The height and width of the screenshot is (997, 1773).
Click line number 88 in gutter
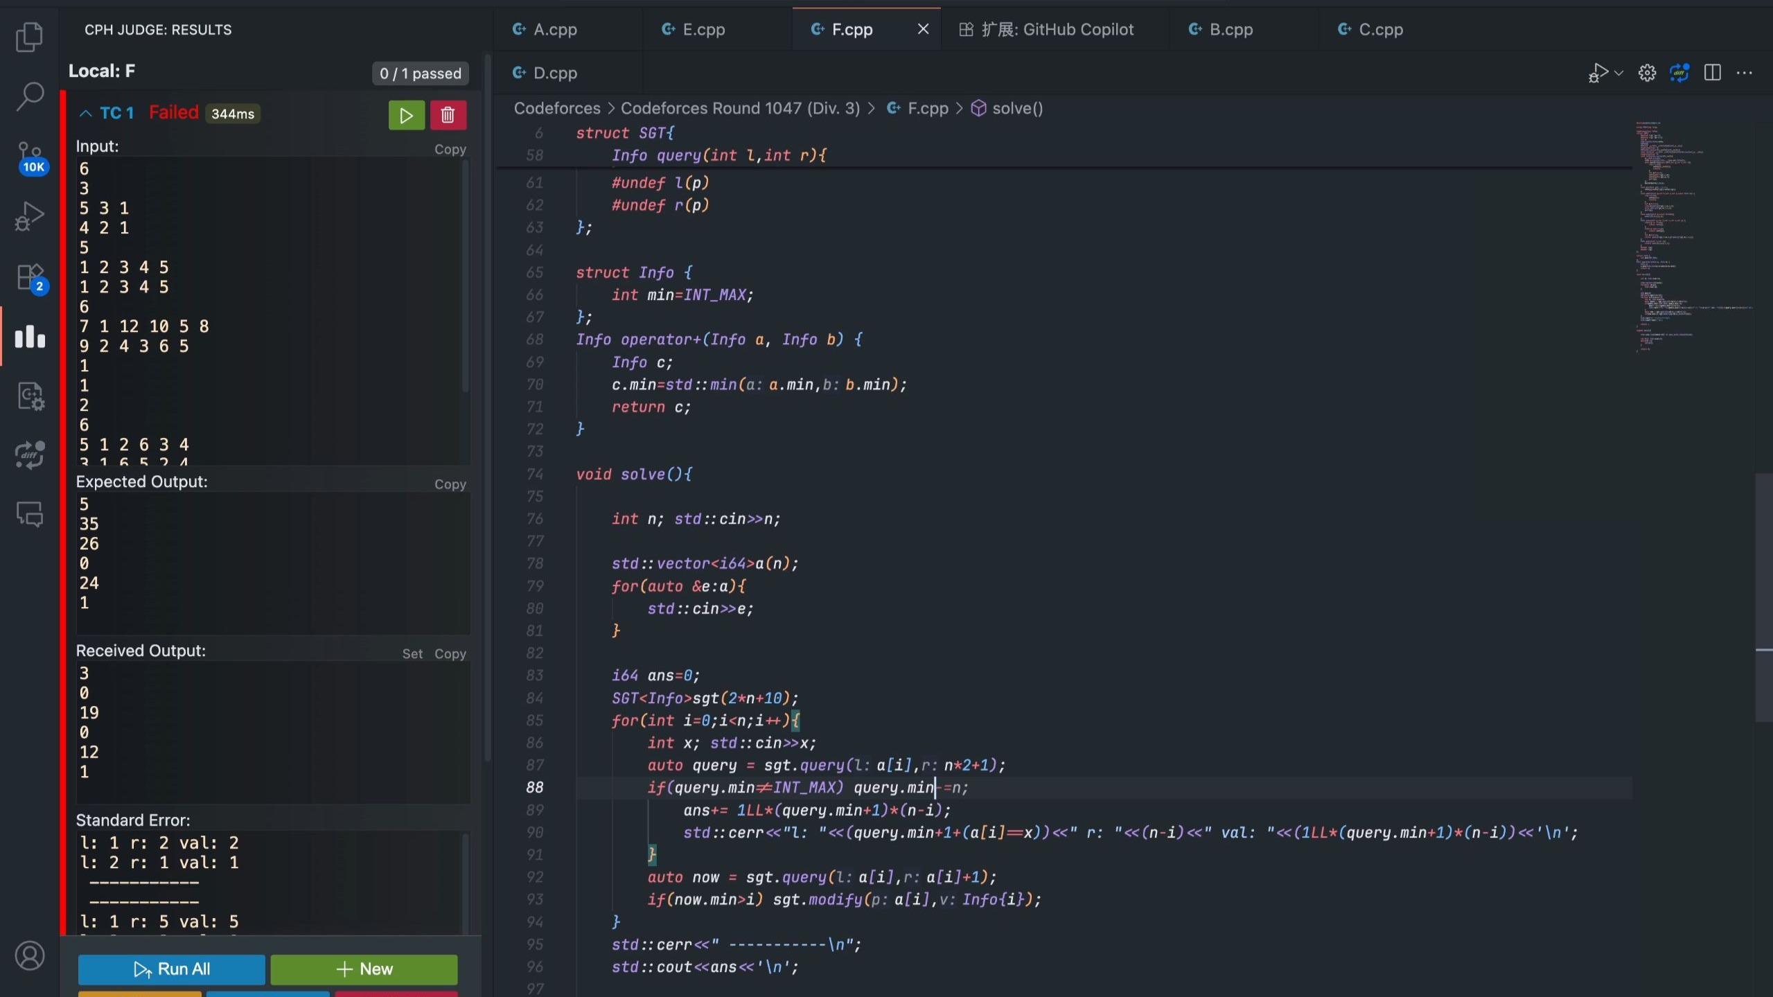535,788
